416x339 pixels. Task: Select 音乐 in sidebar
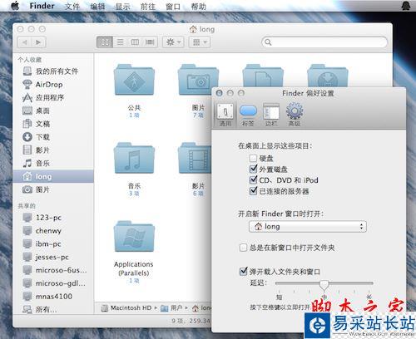(x=53, y=163)
